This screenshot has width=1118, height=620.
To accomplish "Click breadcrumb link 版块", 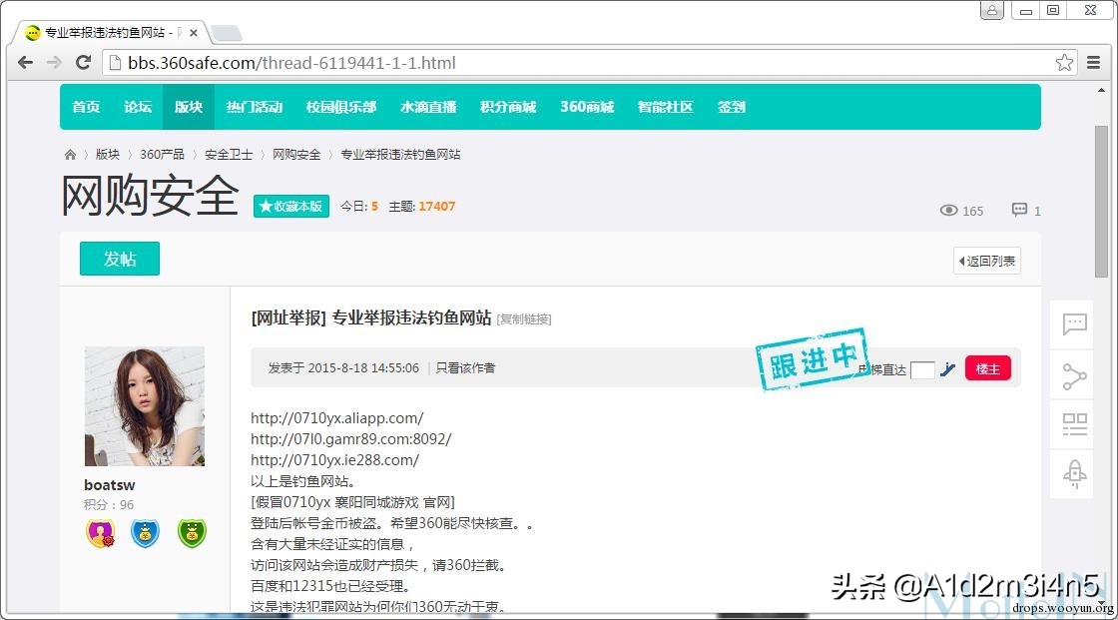I will (108, 154).
